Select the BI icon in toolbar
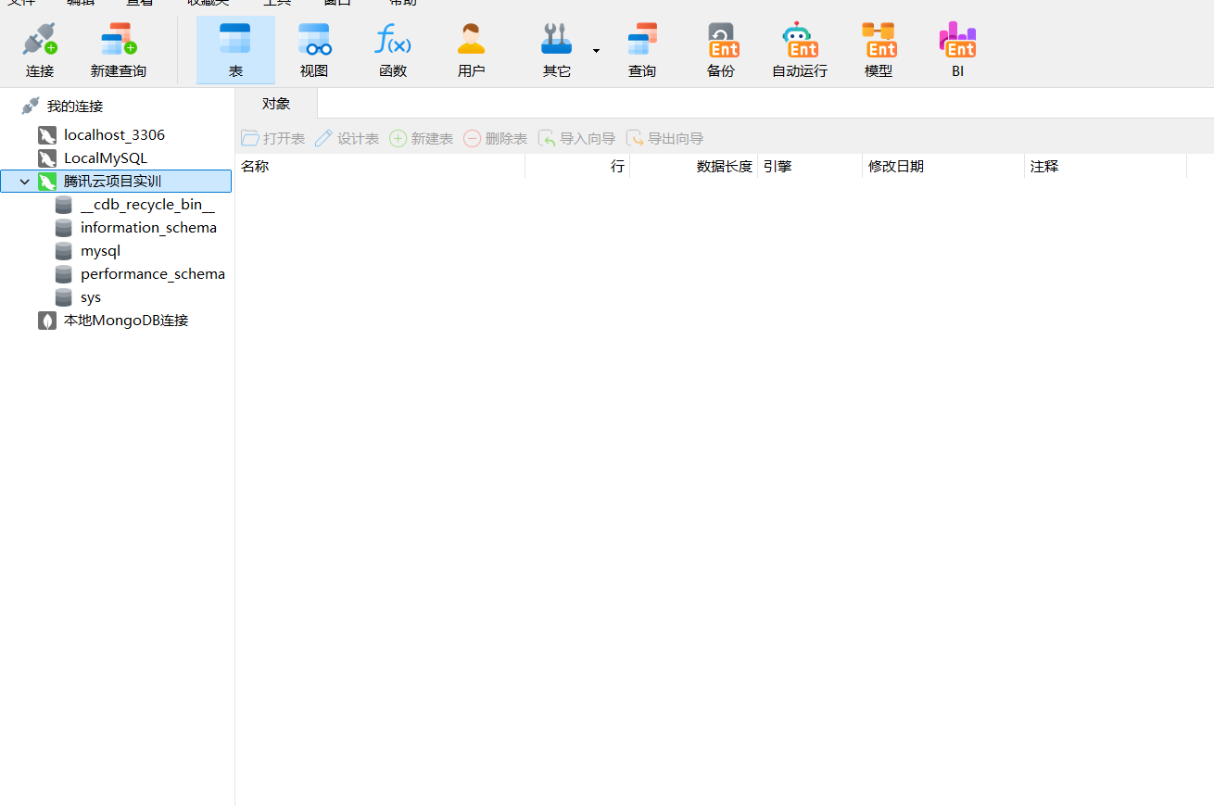 (957, 48)
